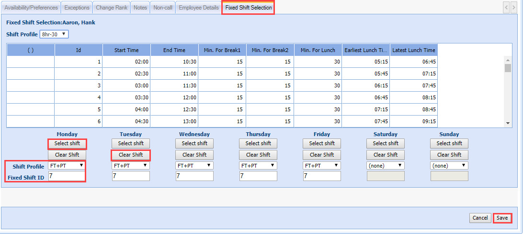This screenshot has height=234, width=523.
Task: Expand Monday's FT+PT shift profile dropdown
Action: coord(67,166)
